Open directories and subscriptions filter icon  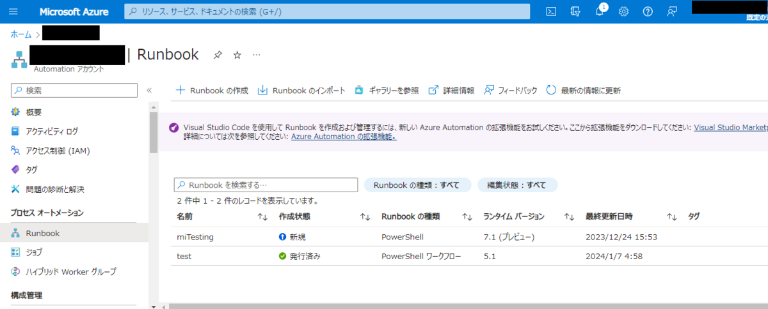point(575,11)
